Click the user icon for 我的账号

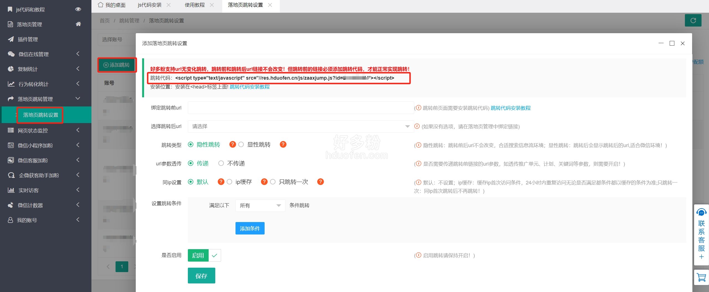11,220
